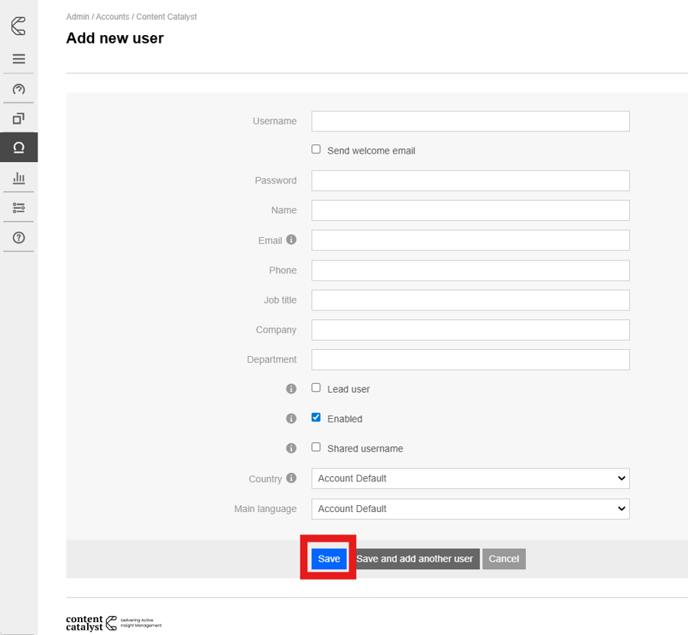Open the content copy-squares icon in sidebar

[x=18, y=118]
